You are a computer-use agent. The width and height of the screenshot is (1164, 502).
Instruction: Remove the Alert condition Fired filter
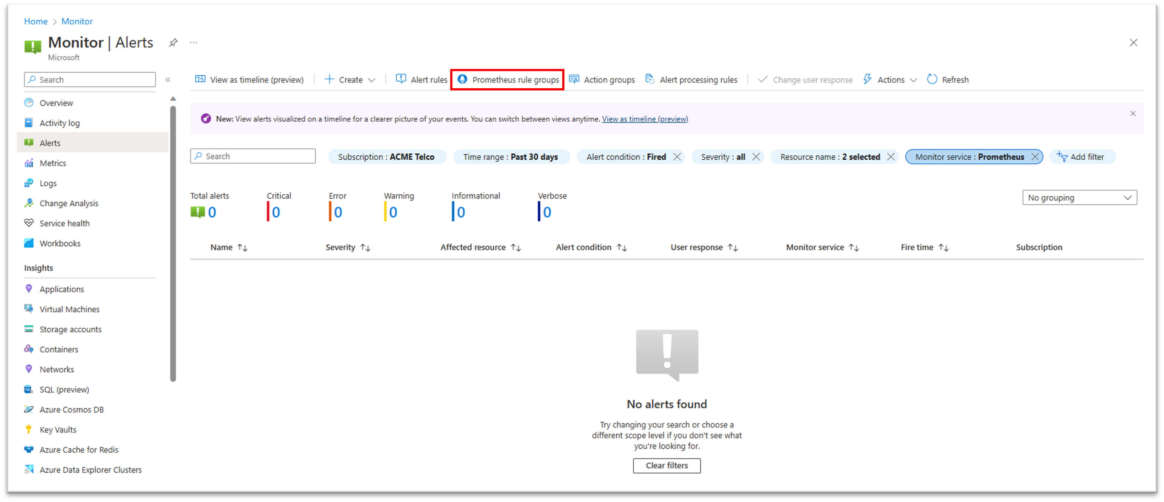[x=677, y=157]
